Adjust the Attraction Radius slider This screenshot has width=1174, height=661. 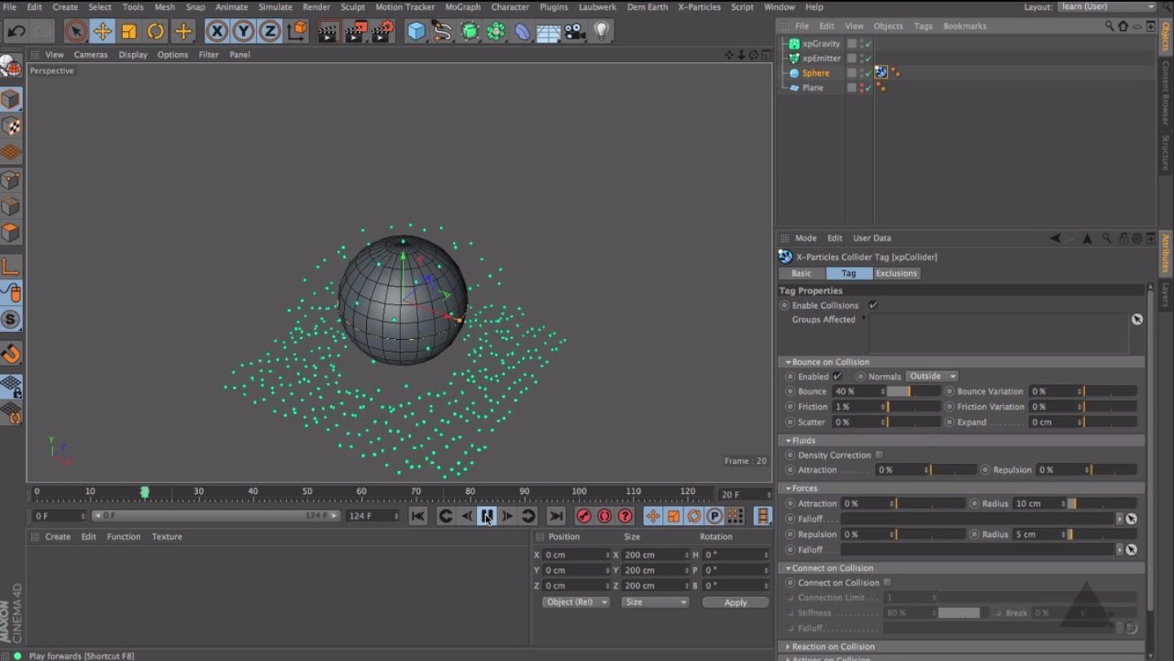click(1102, 504)
